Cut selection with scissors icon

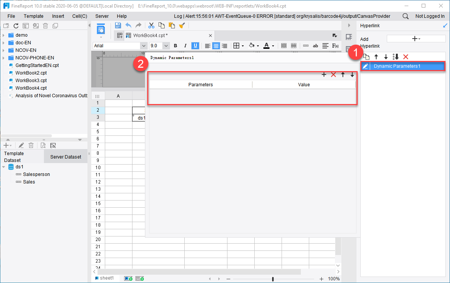[151, 25]
